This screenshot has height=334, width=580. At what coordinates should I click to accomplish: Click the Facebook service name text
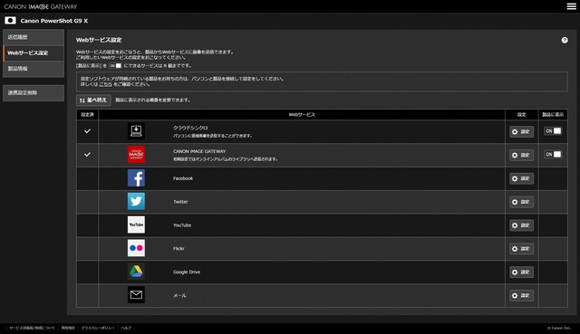(x=183, y=178)
